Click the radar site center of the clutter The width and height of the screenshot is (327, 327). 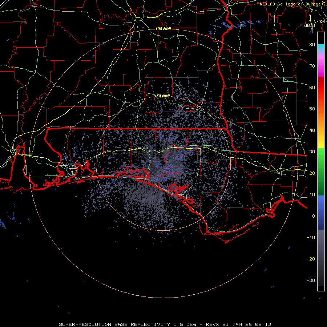point(163,163)
